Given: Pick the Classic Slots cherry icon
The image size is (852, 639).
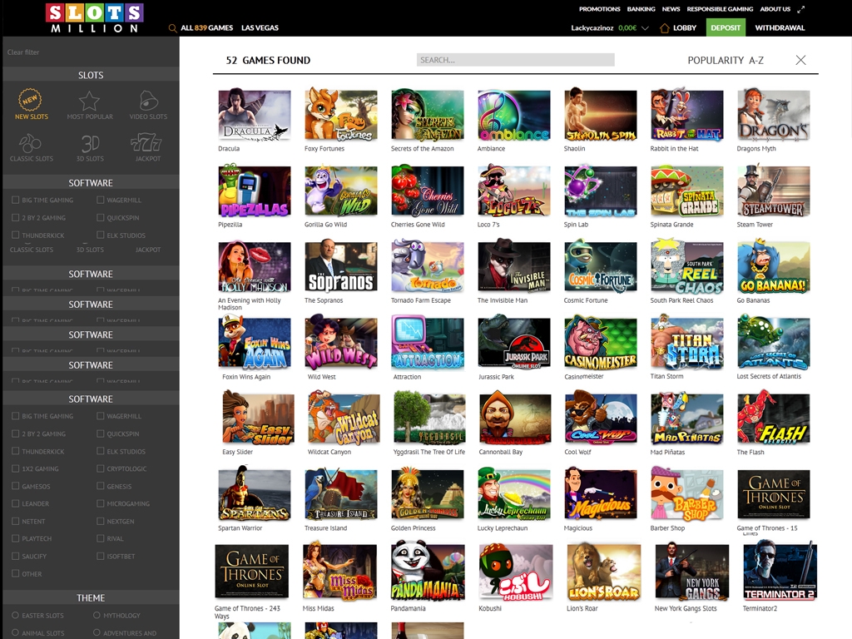Looking at the screenshot, I should click(x=31, y=143).
